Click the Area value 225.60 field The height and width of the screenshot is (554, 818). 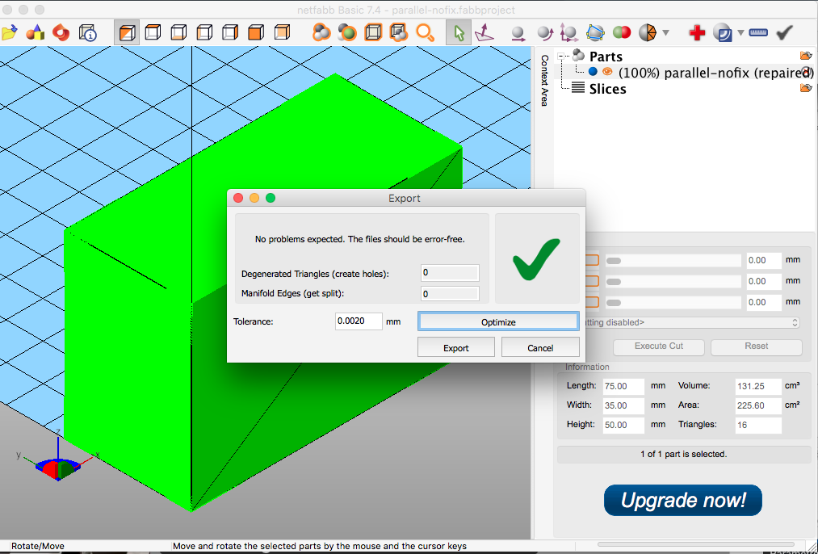[758, 405]
